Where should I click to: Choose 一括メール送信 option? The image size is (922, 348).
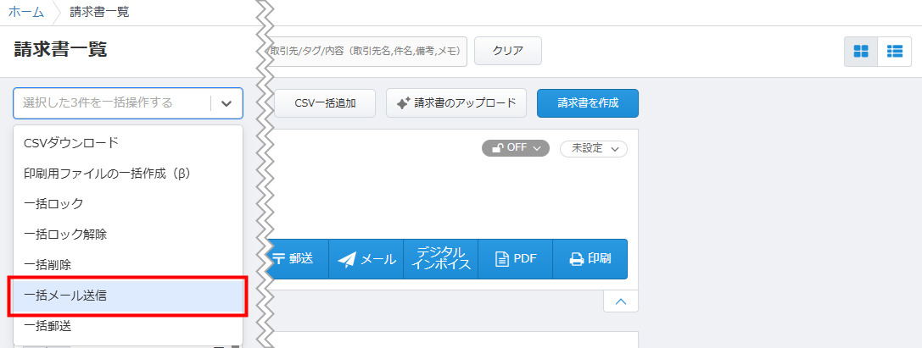pos(65,296)
